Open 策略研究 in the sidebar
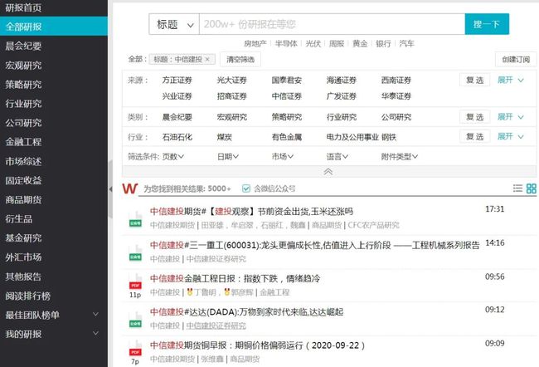 [23, 85]
